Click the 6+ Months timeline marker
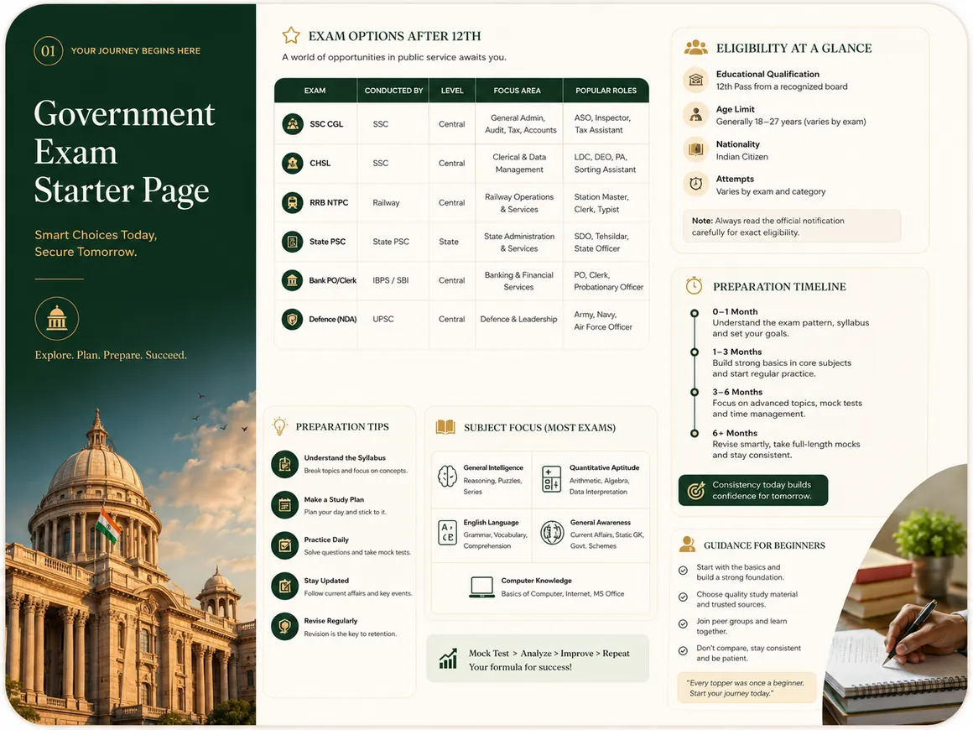973x730 pixels. [x=695, y=433]
